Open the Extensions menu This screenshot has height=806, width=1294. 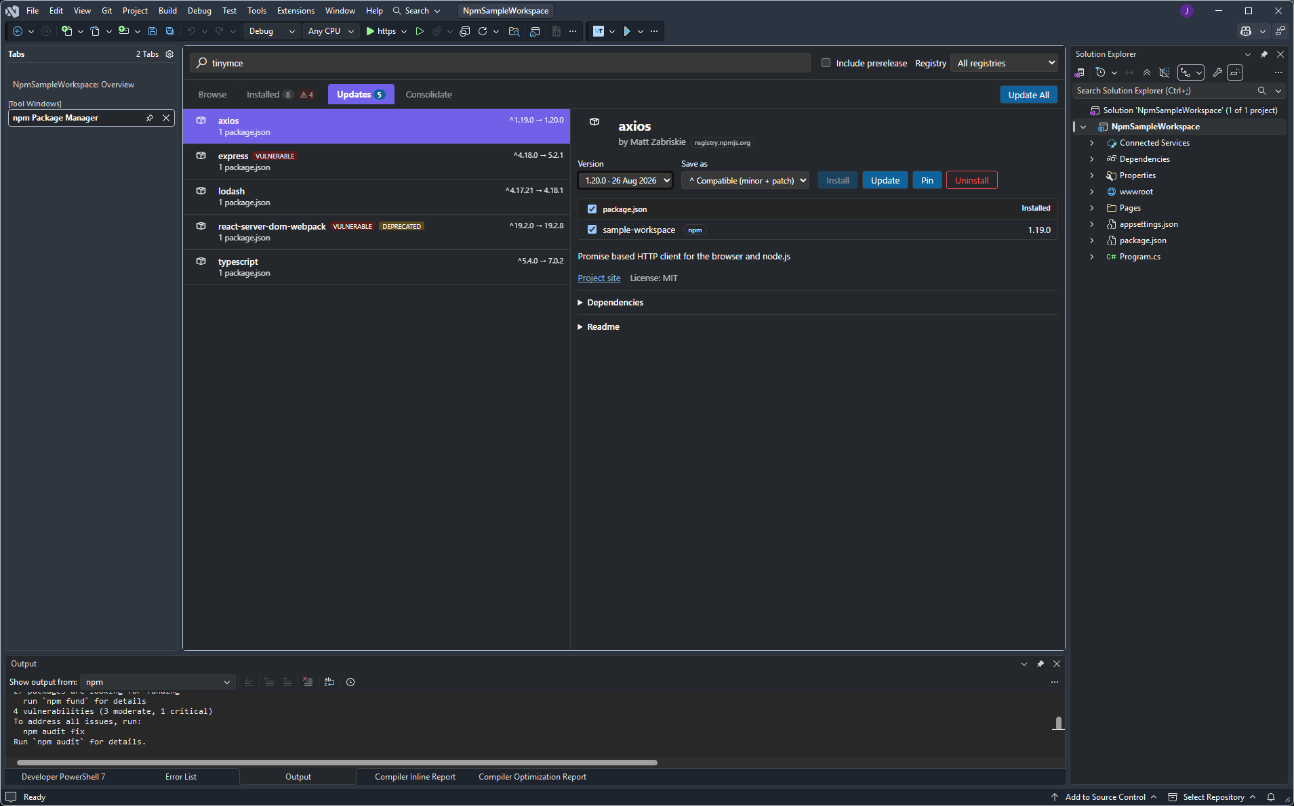click(x=296, y=11)
